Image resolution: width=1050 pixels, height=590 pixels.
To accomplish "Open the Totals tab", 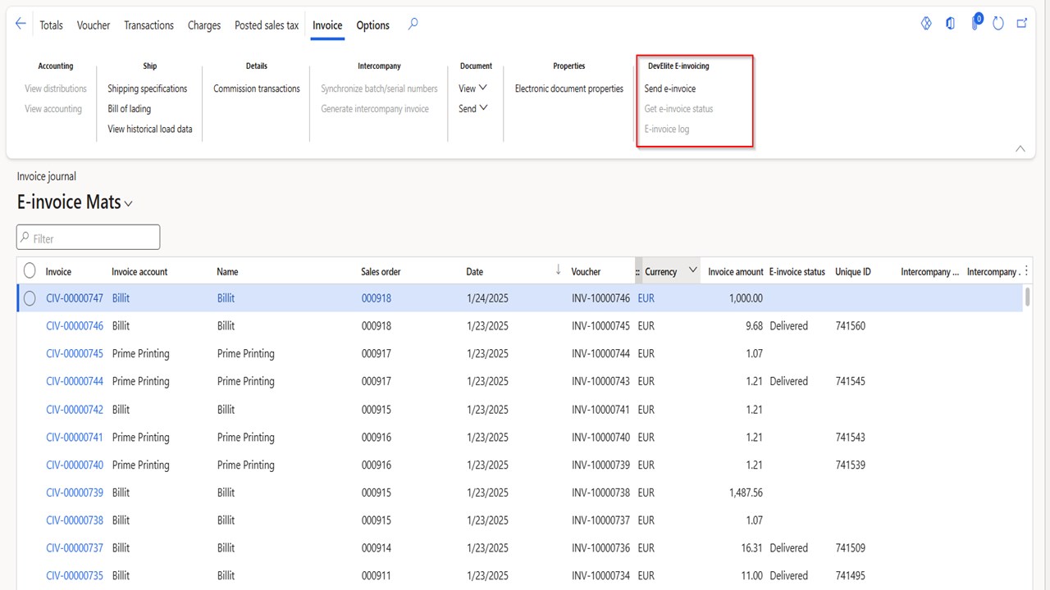I will click(51, 25).
